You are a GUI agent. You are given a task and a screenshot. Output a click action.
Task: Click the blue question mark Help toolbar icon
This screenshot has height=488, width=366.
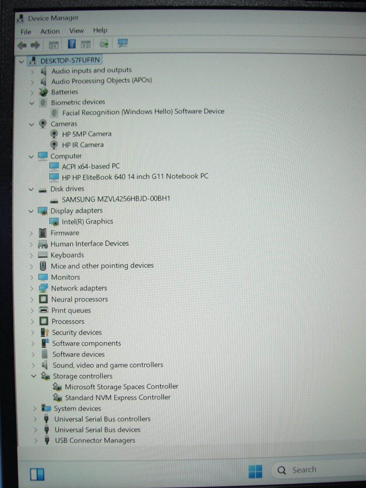[71, 44]
